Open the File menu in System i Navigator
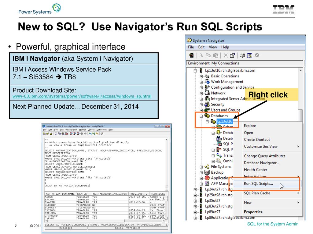This screenshot has height=234, width=313. click(x=191, y=47)
